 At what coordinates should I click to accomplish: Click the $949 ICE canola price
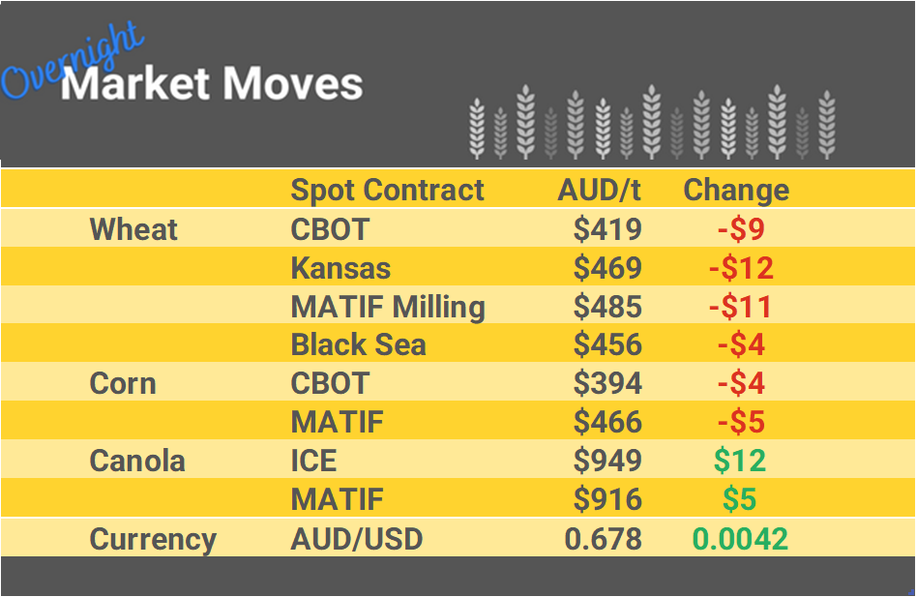click(607, 461)
